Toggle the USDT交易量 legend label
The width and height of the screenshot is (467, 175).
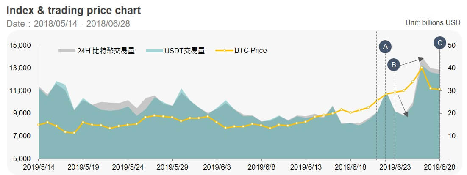[185, 51]
